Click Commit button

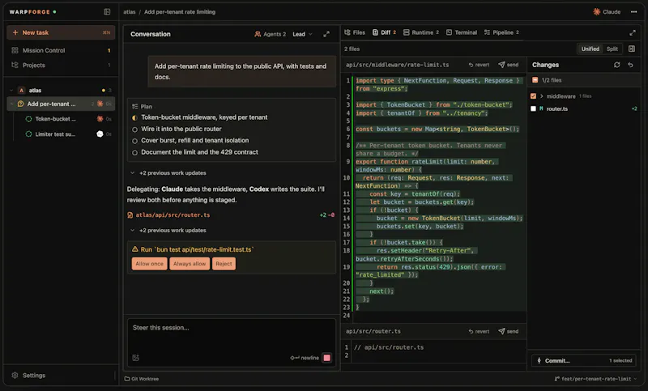pos(583,361)
